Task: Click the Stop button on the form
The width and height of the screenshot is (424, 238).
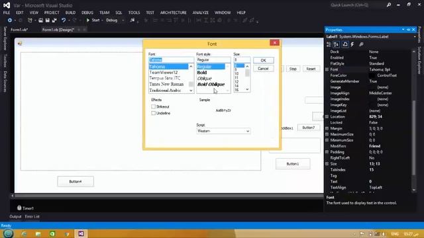Action: 293,69
